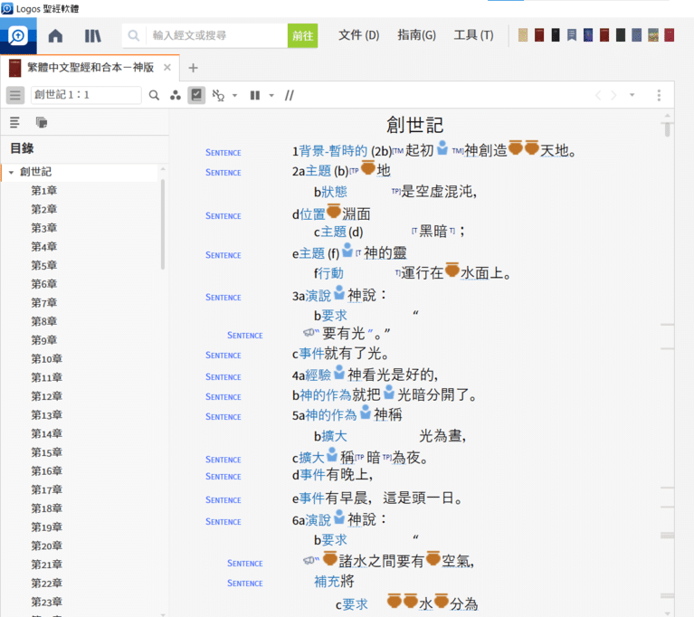Click the parallel lines icon in toolbar
Viewport: 694px width, 617px height.
click(x=290, y=95)
